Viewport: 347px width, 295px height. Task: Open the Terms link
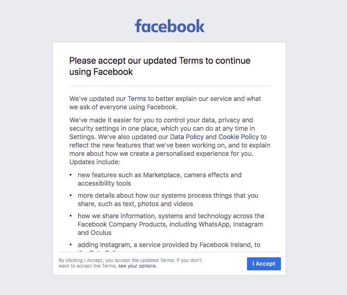(137, 99)
